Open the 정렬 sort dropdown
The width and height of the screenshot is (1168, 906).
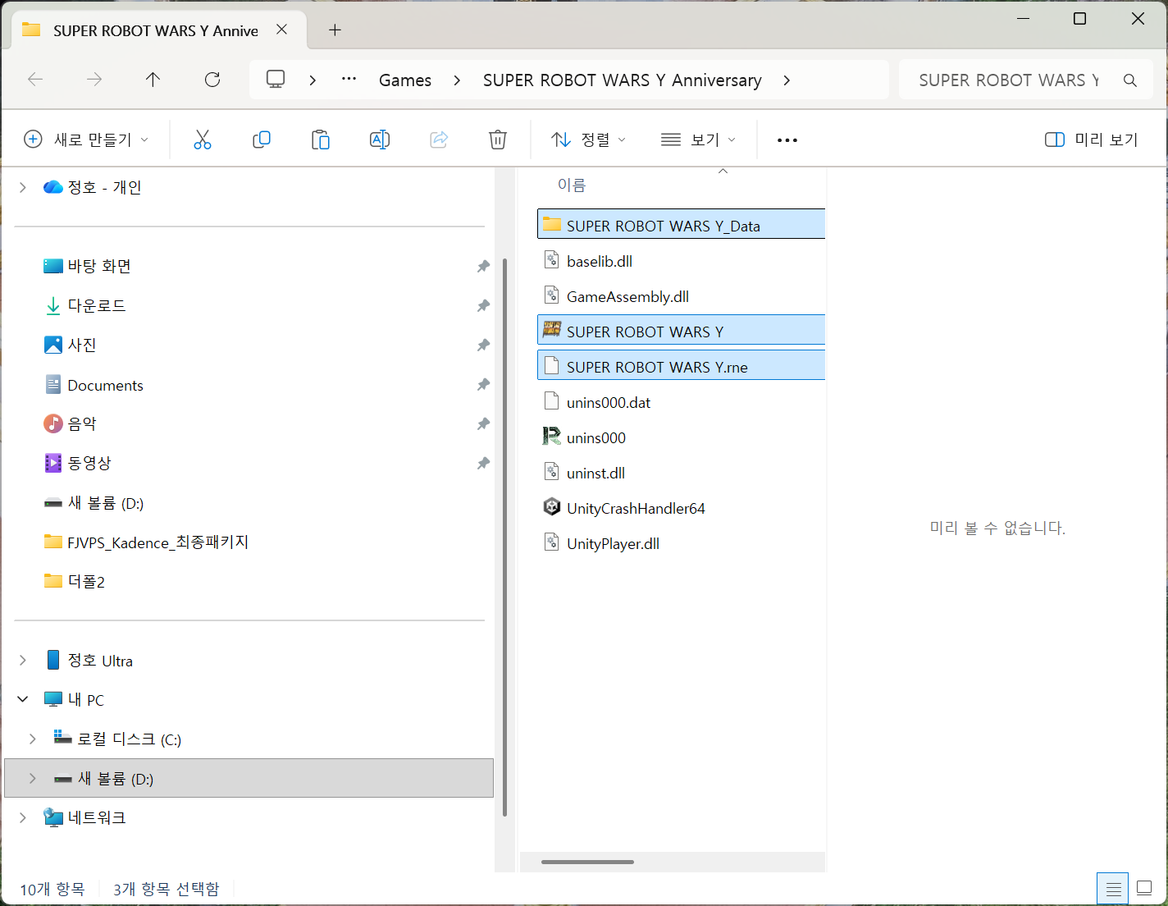pos(589,140)
